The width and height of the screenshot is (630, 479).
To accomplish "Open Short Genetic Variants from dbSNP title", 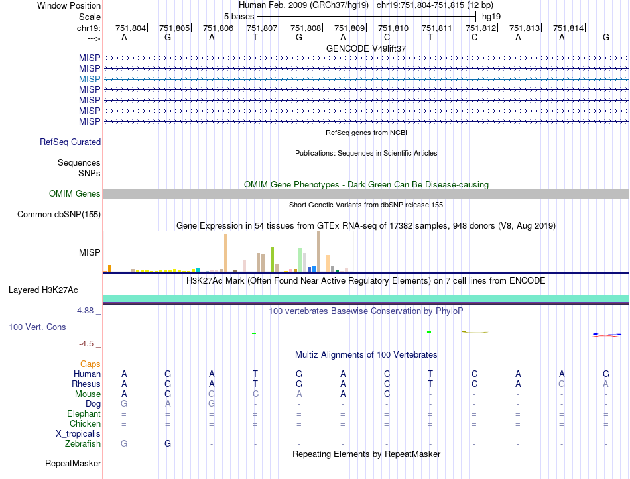I will [x=366, y=205].
